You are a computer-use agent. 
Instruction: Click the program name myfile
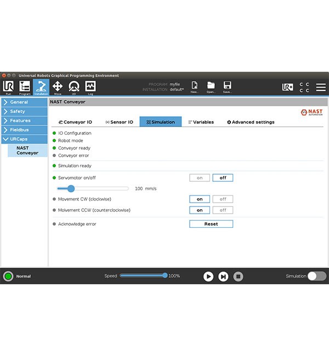tap(174, 84)
